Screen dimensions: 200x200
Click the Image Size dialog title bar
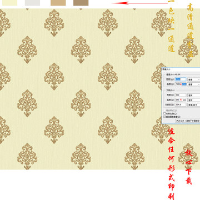(x=181, y=69)
